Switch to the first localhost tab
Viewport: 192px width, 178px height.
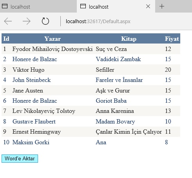(38, 6)
